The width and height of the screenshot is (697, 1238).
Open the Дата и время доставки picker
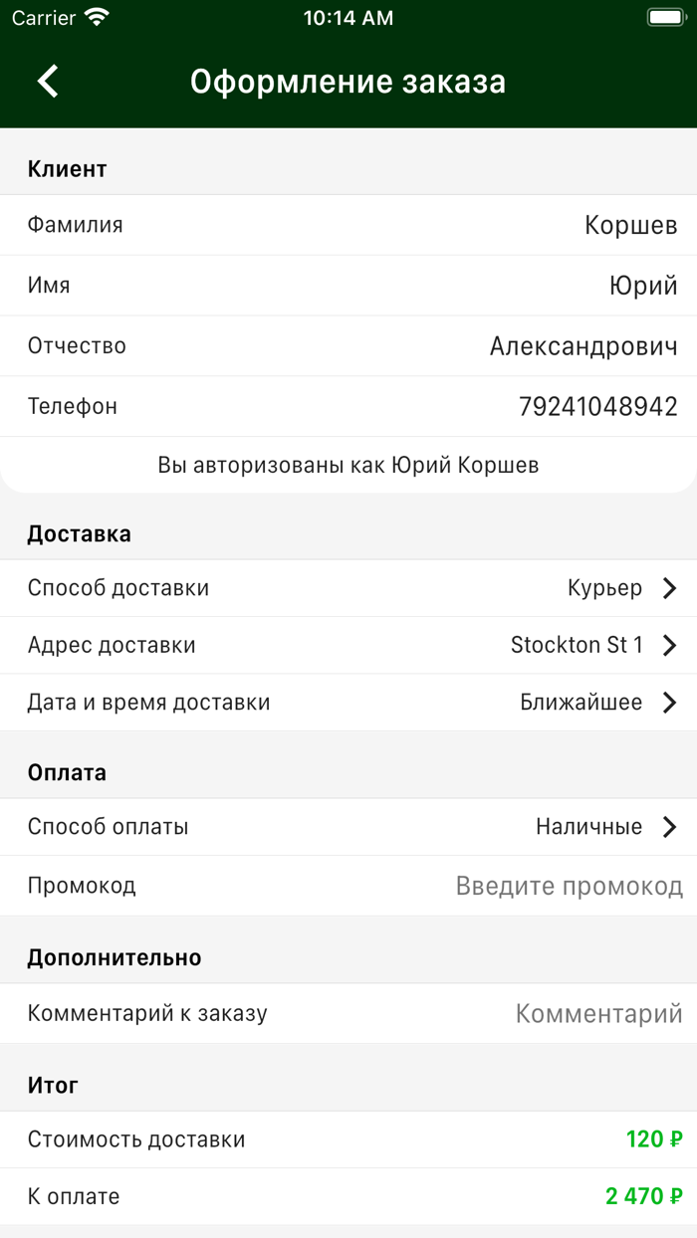click(348, 702)
